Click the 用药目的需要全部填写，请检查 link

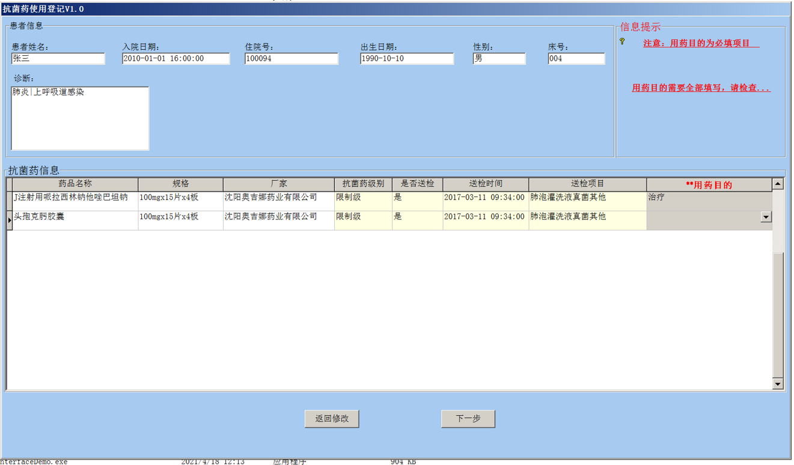point(701,88)
